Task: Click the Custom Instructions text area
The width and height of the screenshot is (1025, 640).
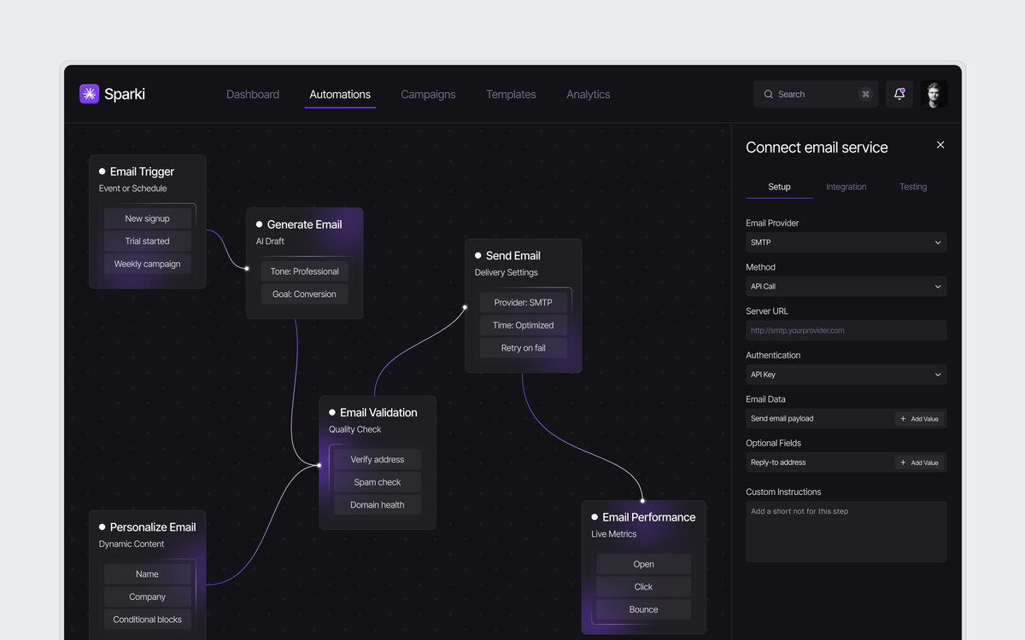Action: click(x=846, y=532)
